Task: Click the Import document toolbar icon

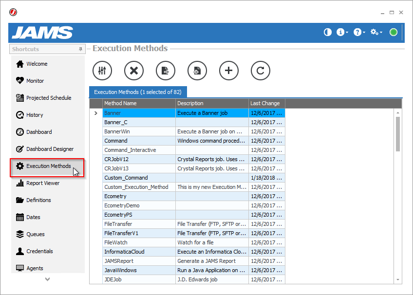Action: 197,71
